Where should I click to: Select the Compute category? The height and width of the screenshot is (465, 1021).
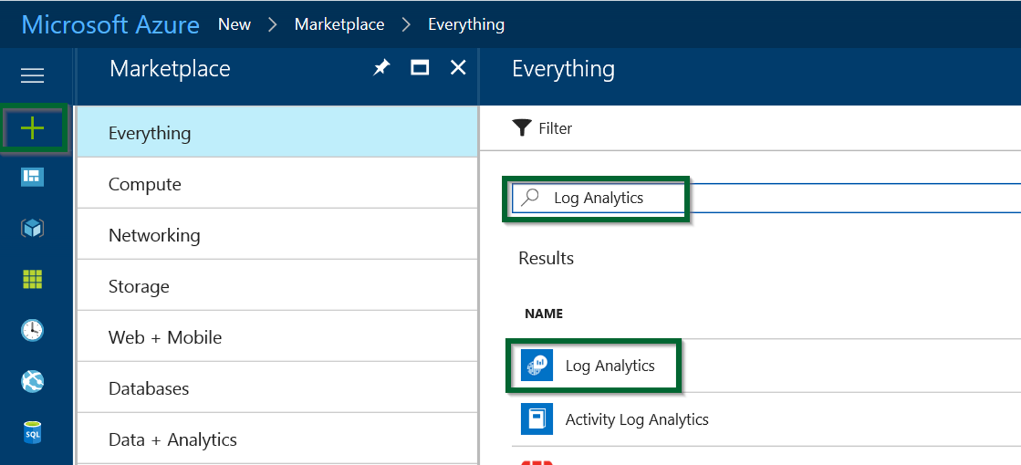tap(278, 184)
